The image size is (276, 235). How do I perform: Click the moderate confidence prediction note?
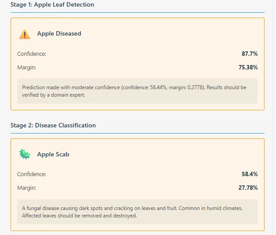point(137,91)
